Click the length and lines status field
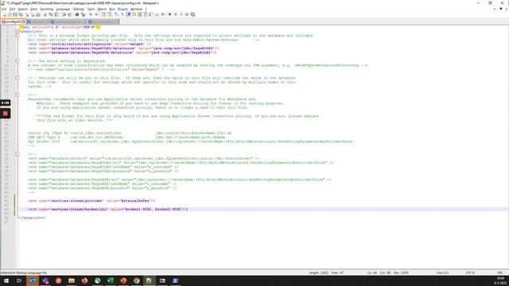The height and width of the screenshot is (286, 509). click(327, 272)
